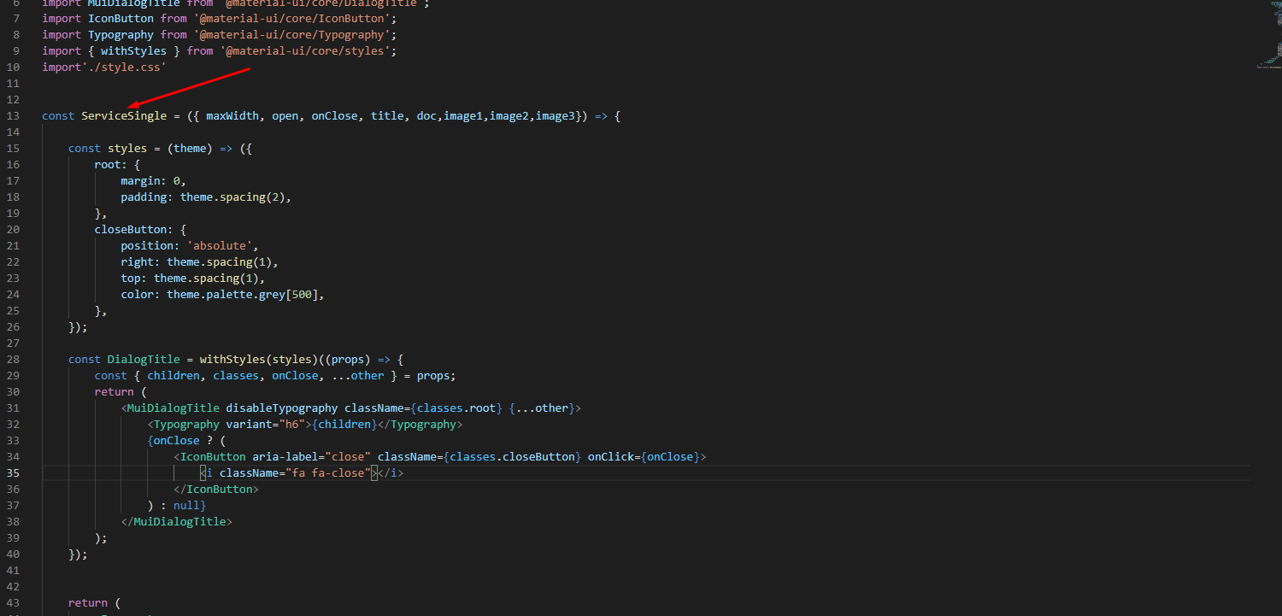Click the opening IconButton tag on line 34

[x=212, y=457]
